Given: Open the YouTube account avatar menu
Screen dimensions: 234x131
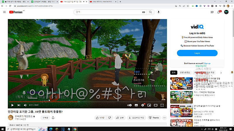Looking at the screenshot, I should click(226, 12).
